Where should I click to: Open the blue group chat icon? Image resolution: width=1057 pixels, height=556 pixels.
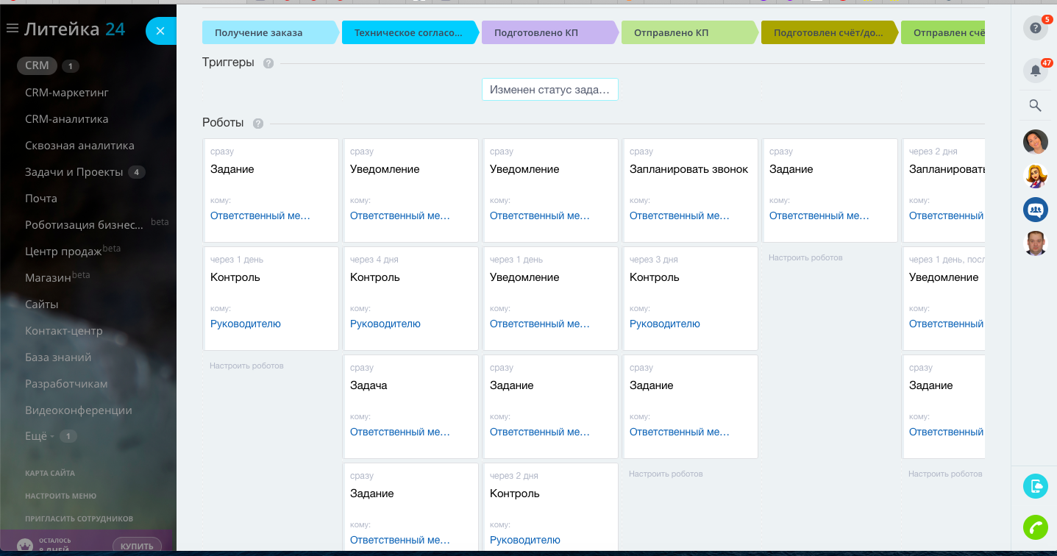[x=1035, y=210]
